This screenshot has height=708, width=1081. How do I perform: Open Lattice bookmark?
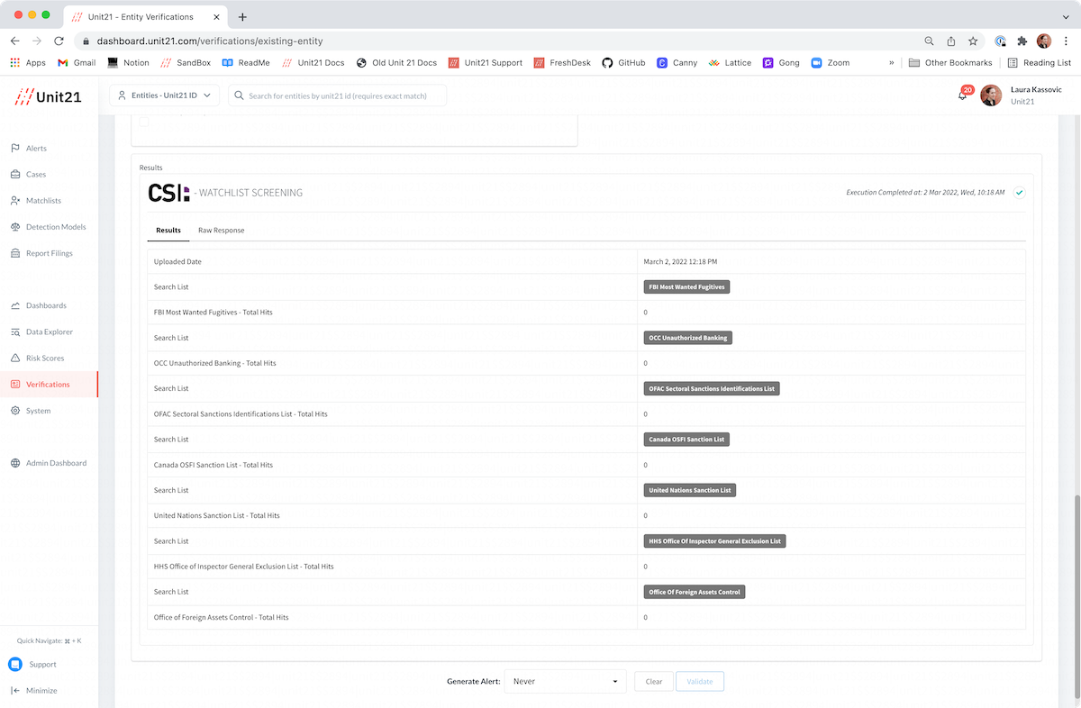point(730,63)
